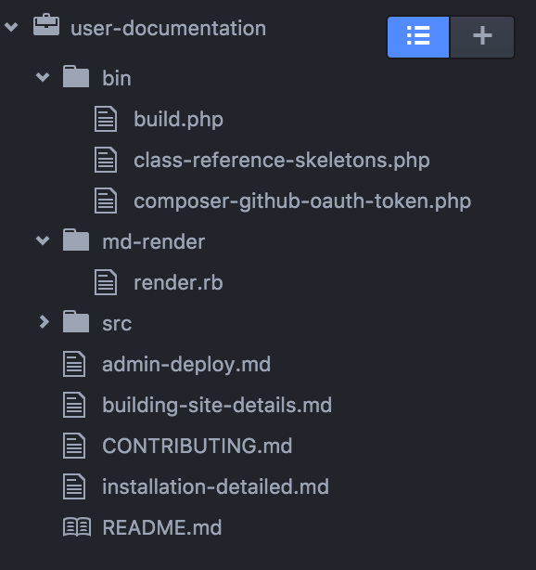536x570 pixels.
Task: Expand the src folder chevron
Action: coord(44,322)
